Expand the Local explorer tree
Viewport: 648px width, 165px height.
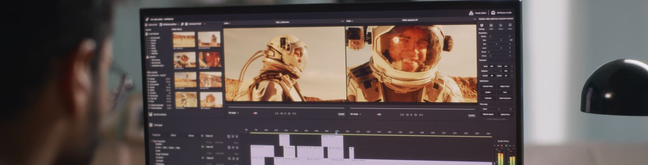coord(153,34)
